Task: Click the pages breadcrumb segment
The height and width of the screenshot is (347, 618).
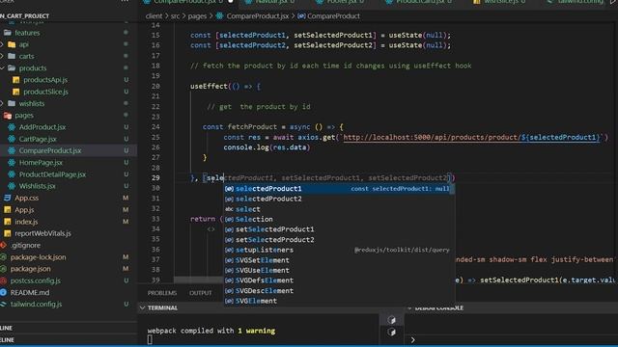Action: [197, 16]
